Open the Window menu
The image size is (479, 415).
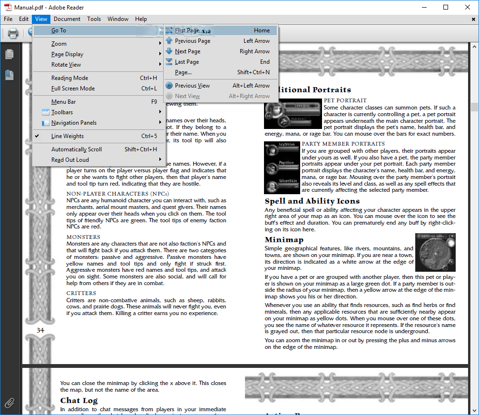point(118,19)
